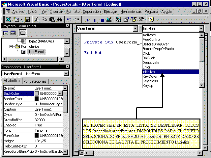The image size is (211, 158).
Task: Open the Insert UserForm dropdown arrow
Action: pyautogui.click(x=21, y=20)
